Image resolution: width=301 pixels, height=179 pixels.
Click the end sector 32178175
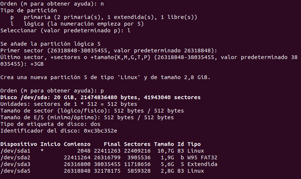(107, 171)
